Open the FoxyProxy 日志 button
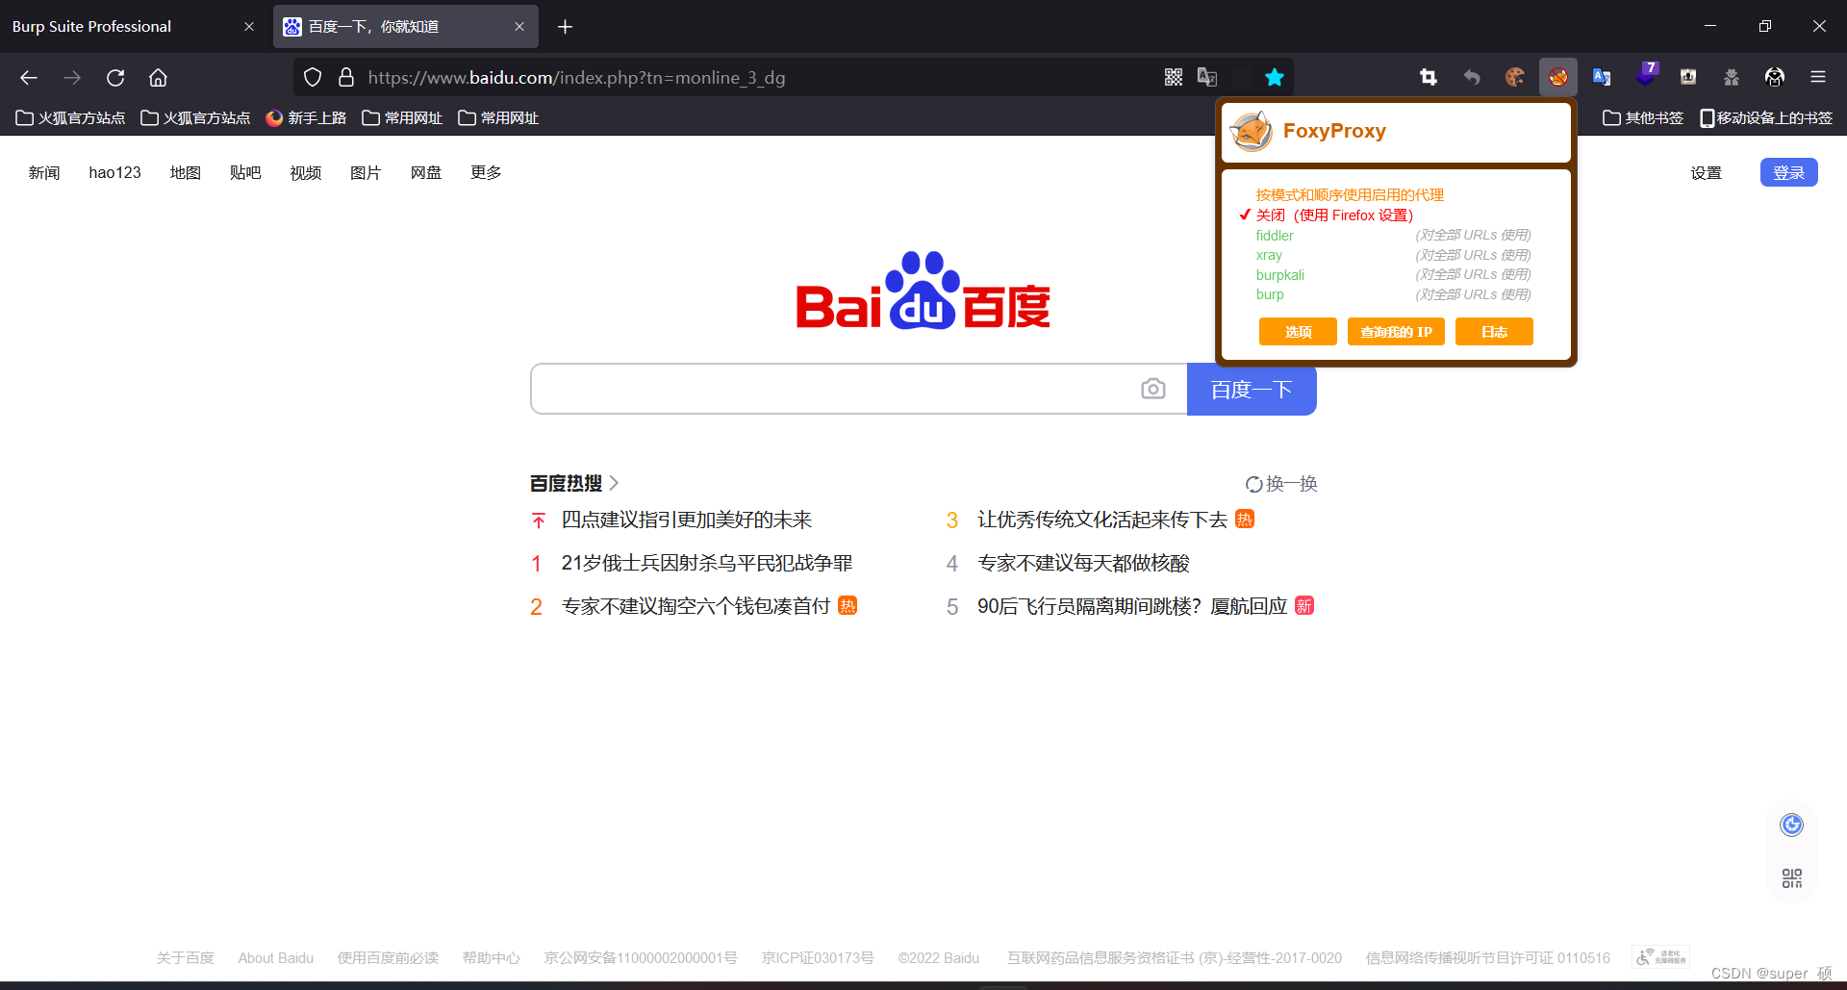The width and height of the screenshot is (1847, 990). (x=1494, y=331)
